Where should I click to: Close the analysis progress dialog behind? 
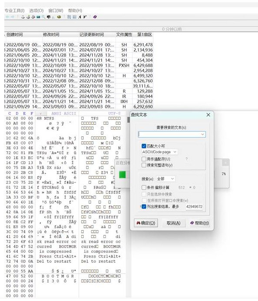[225, 163]
